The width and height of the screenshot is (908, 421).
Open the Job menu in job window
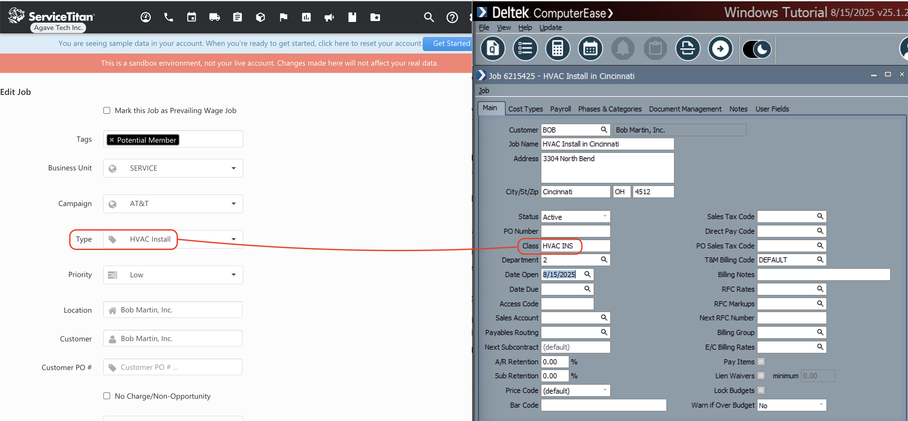[x=484, y=90]
